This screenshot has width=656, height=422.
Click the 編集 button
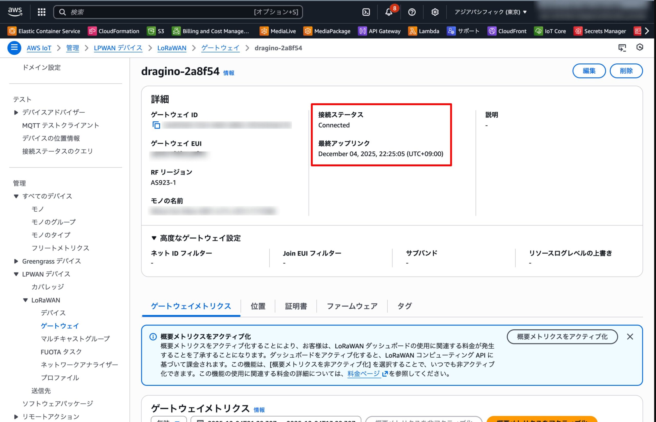(x=589, y=71)
